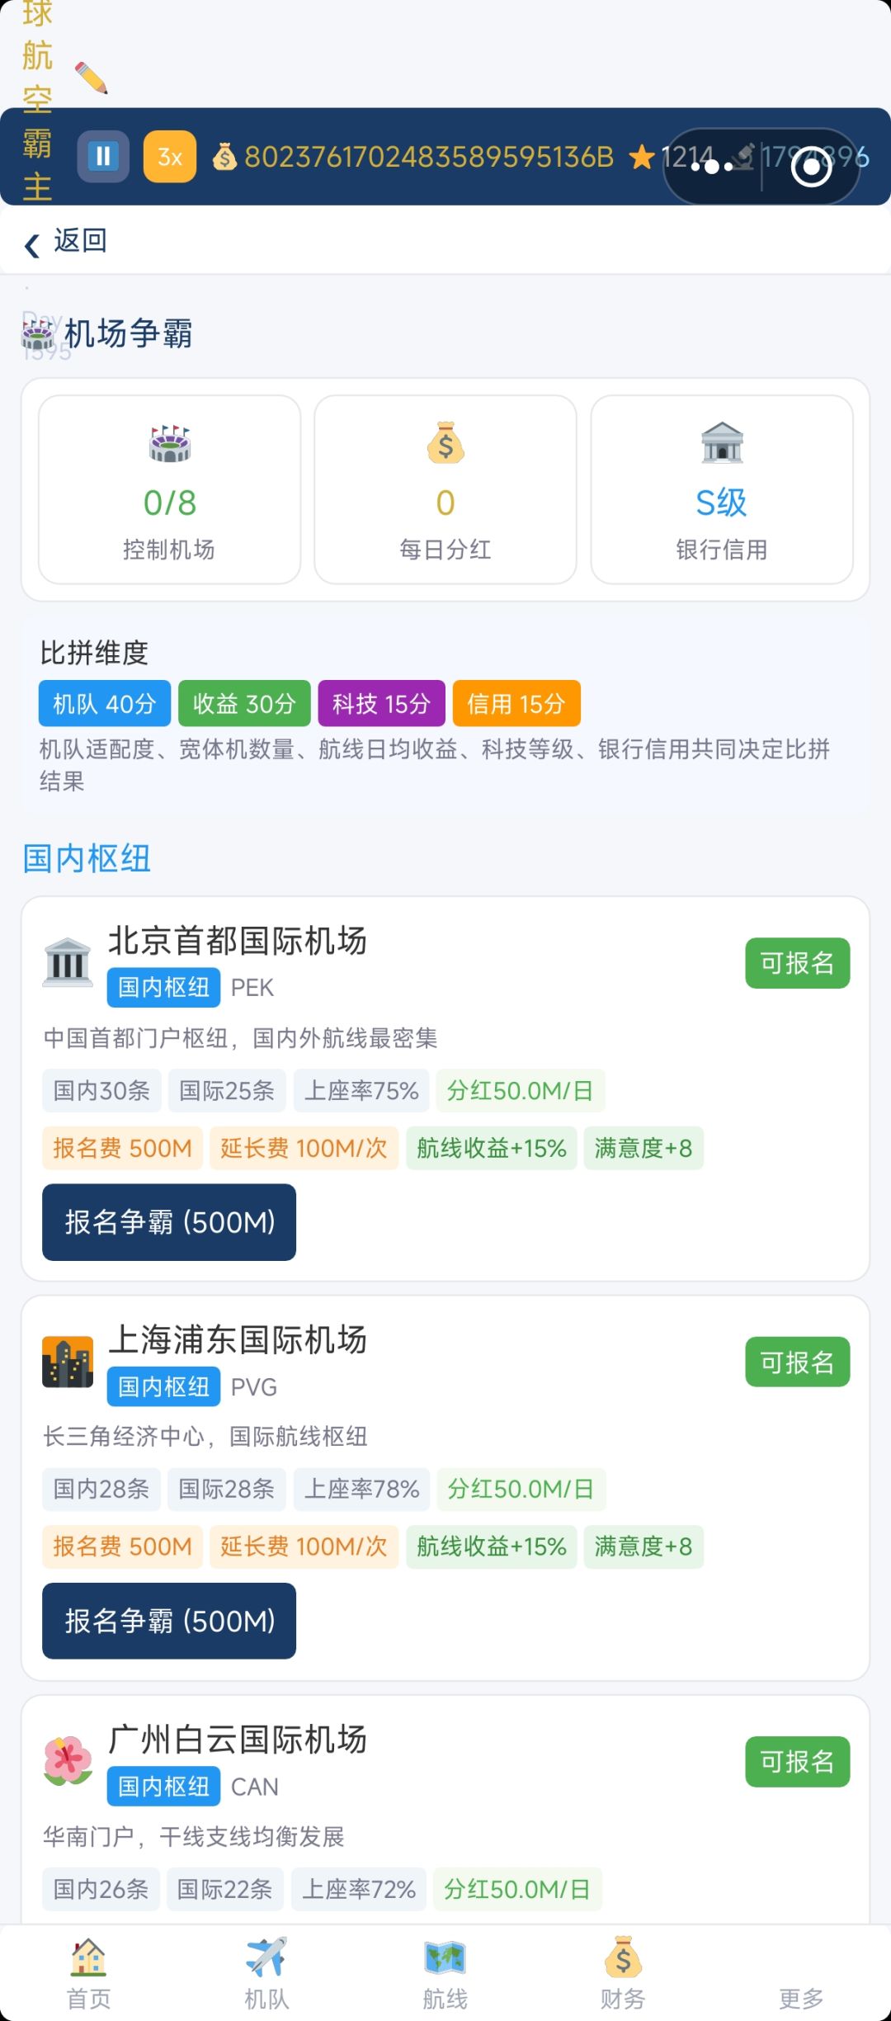
Task: Tap the money bag balance icon
Action: (x=224, y=157)
